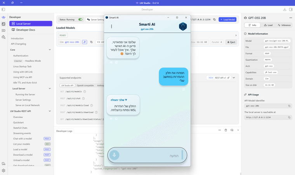Collapse the Core section chevron
This screenshot has width=295, height=175.
[x=50, y=50]
